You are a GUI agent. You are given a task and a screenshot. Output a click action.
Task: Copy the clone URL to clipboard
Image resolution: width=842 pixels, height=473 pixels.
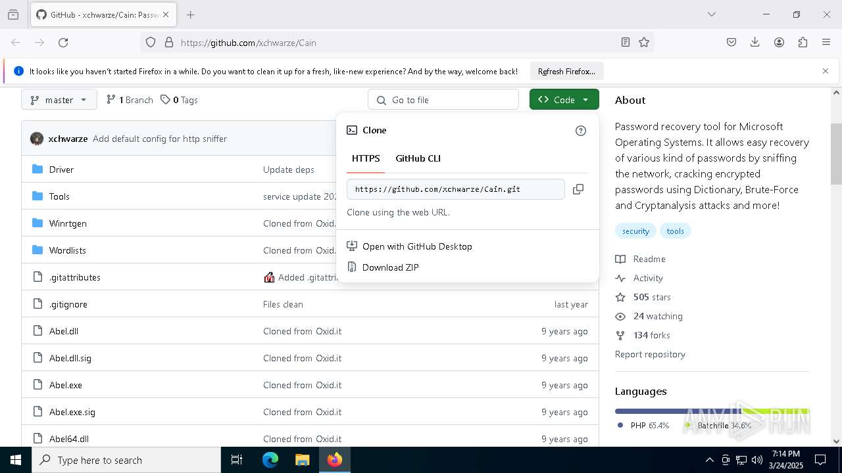click(x=578, y=189)
